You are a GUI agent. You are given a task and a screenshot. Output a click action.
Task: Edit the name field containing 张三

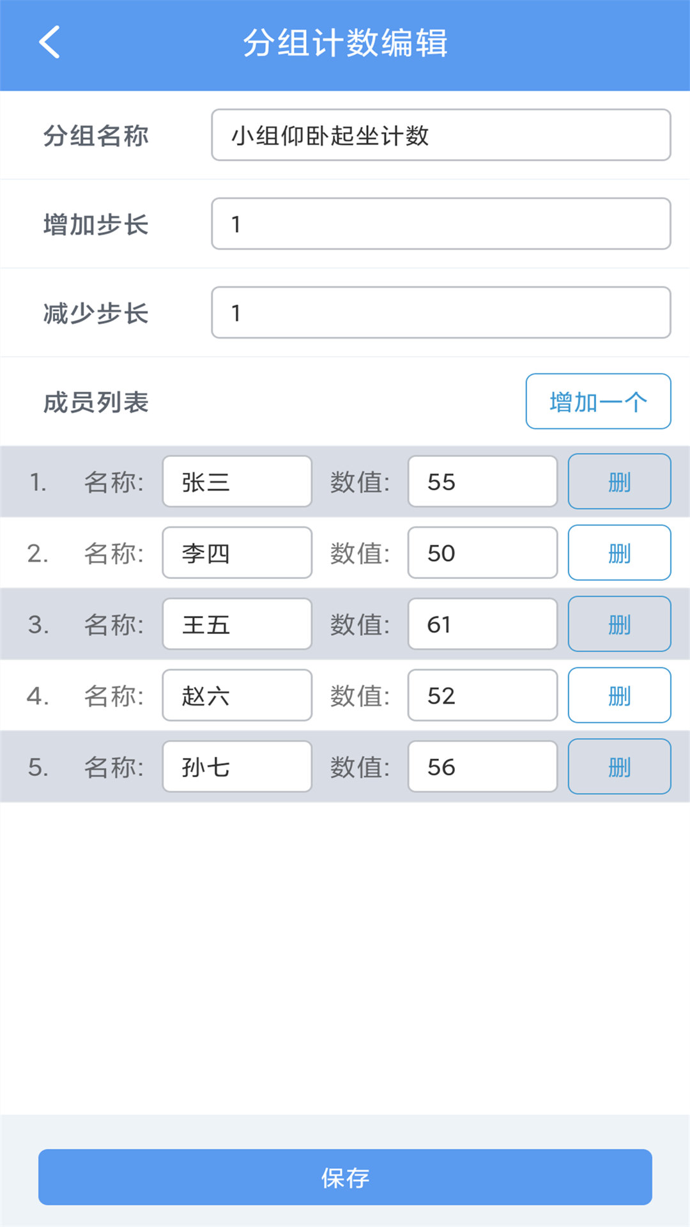tap(236, 481)
